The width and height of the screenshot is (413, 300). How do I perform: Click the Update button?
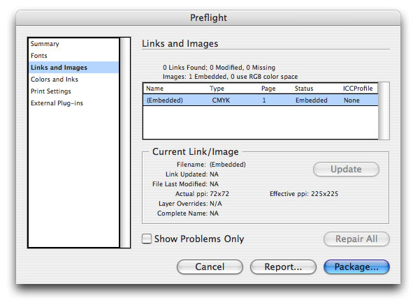pyautogui.click(x=346, y=169)
